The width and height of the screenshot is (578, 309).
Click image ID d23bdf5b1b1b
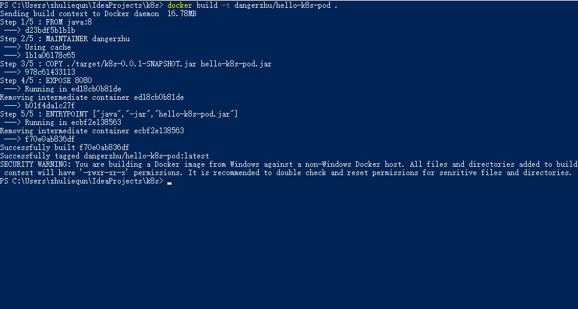[50, 30]
